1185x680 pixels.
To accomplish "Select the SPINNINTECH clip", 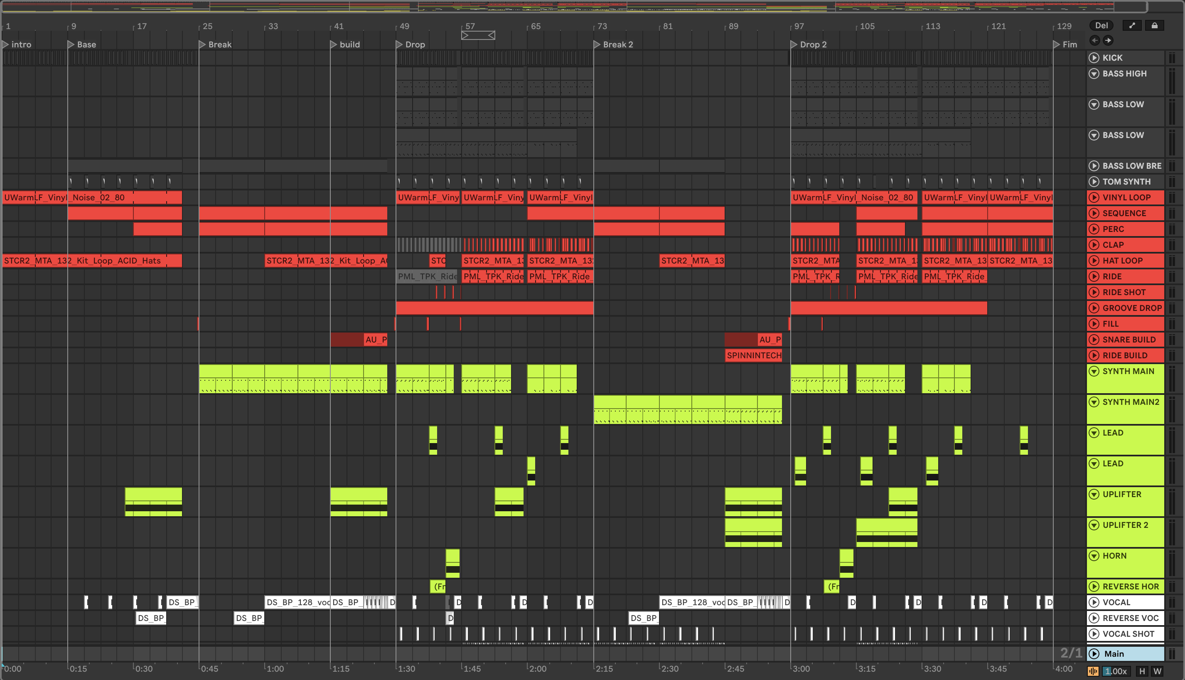I will [x=753, y=355].
